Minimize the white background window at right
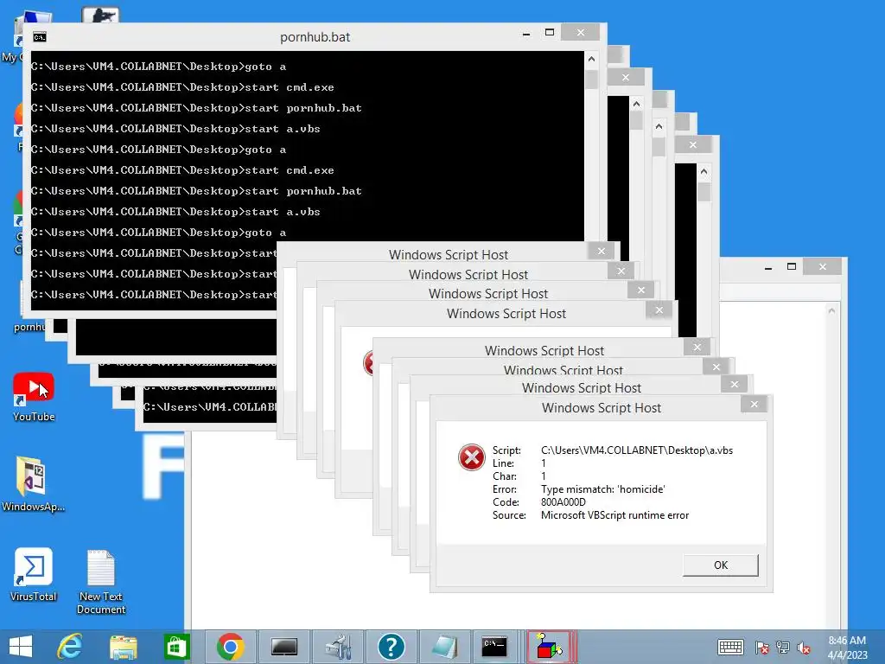885x664 pixels. (768, 266)
